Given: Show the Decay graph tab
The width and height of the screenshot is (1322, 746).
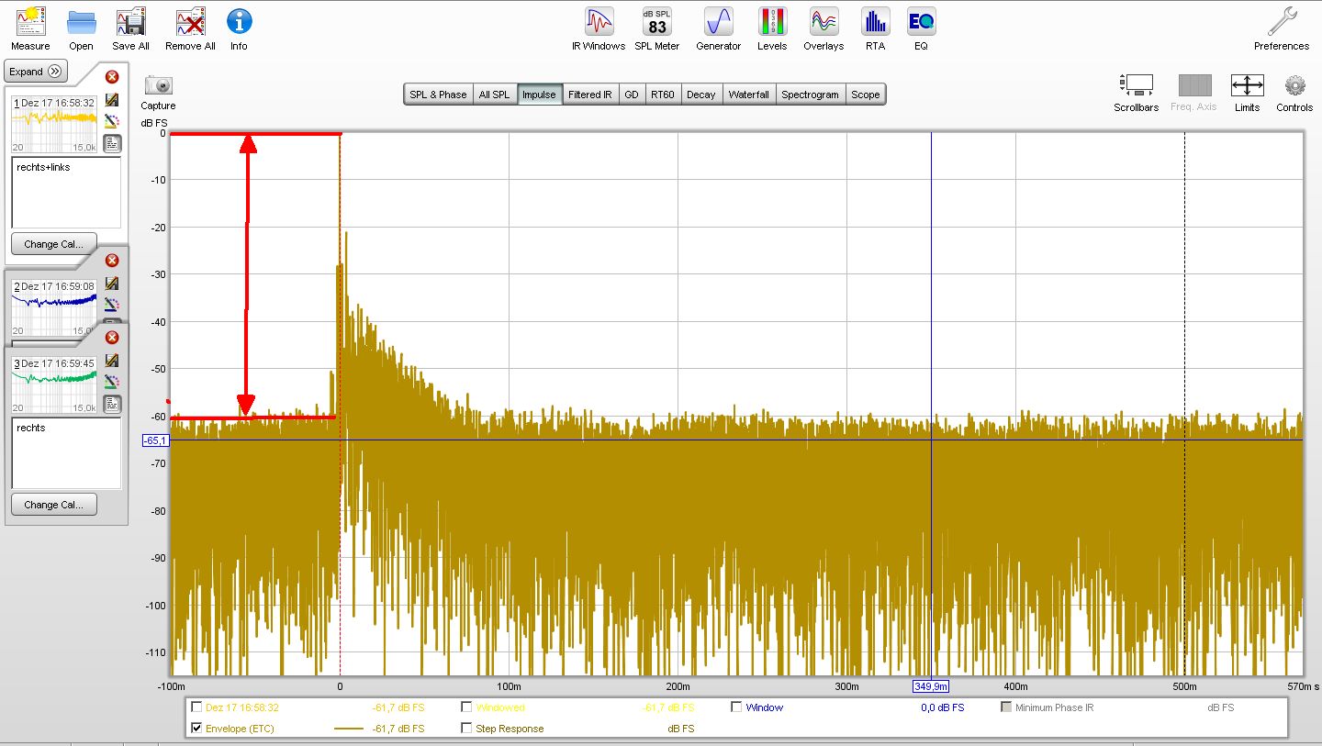Looking at the screenshot, I should point(700,95).
